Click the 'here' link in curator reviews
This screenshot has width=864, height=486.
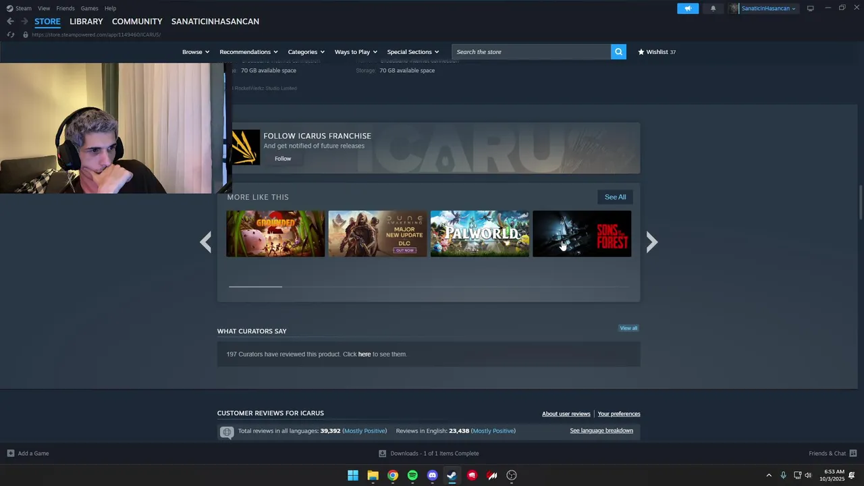364,354
